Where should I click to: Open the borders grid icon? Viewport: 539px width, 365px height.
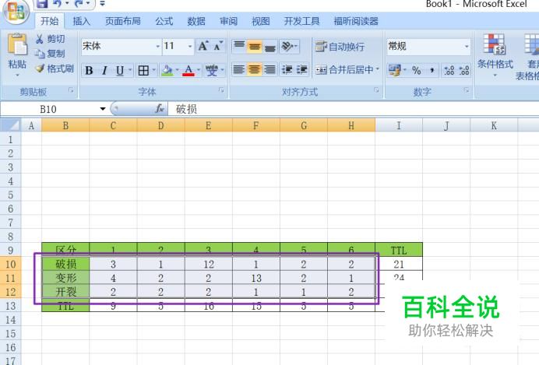tap(143, 71)
